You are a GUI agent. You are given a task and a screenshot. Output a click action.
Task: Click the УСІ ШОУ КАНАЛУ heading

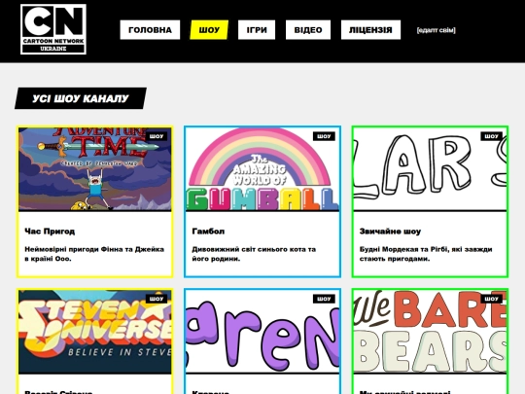81,98
